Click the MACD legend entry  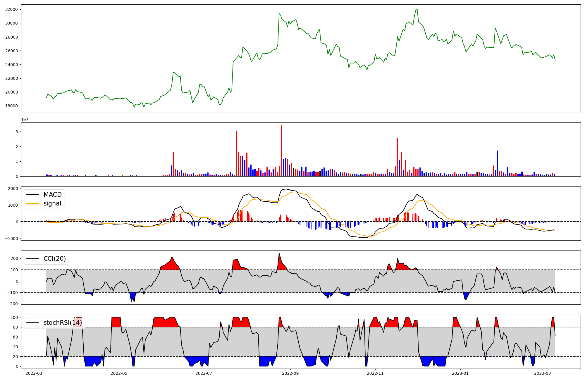[x=52, y=195]
